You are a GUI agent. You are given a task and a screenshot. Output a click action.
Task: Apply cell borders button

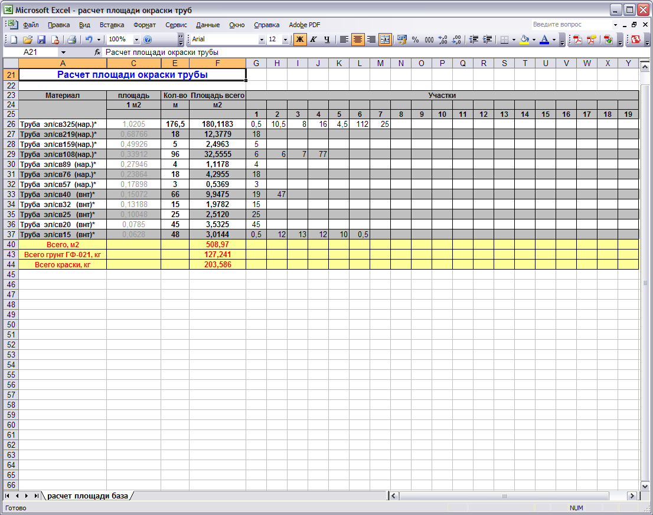pos(504,40)
